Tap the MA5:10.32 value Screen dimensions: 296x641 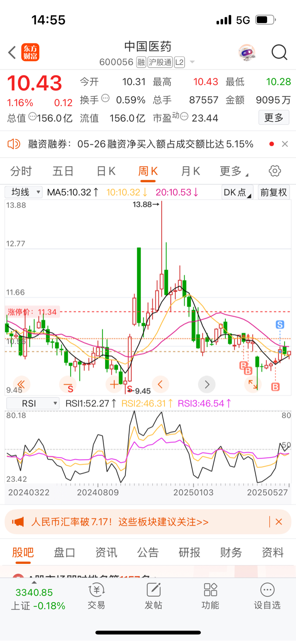tap(73, 192)
